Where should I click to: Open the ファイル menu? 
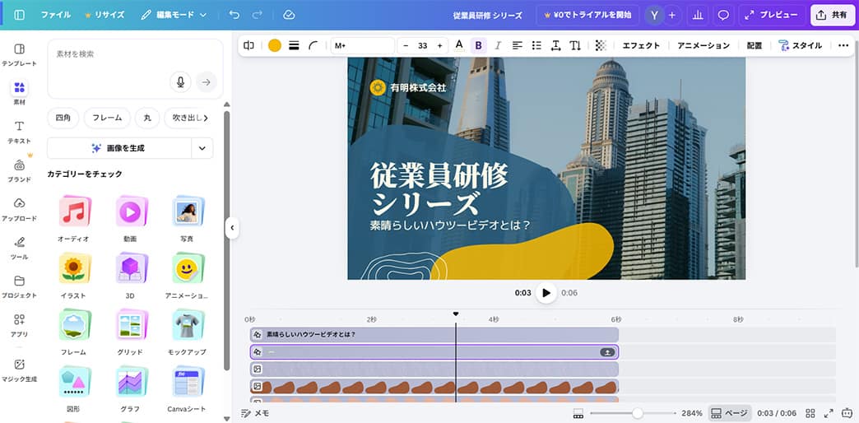(55, 15)
